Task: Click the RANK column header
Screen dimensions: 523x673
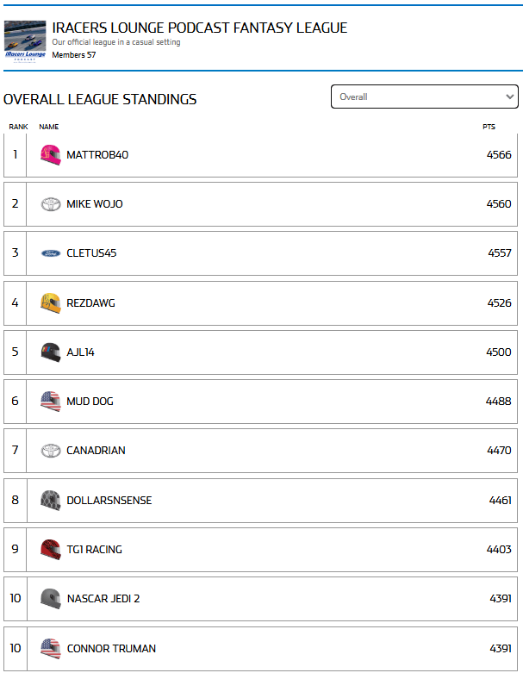Action: pyautogui.click(x=18, y=127)
